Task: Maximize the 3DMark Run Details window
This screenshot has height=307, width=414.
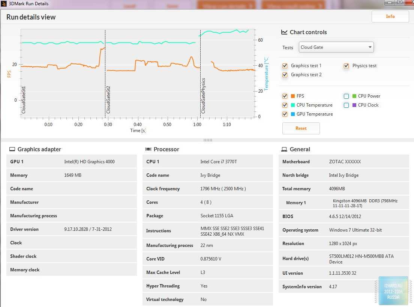Action: [x=400, y=3]
